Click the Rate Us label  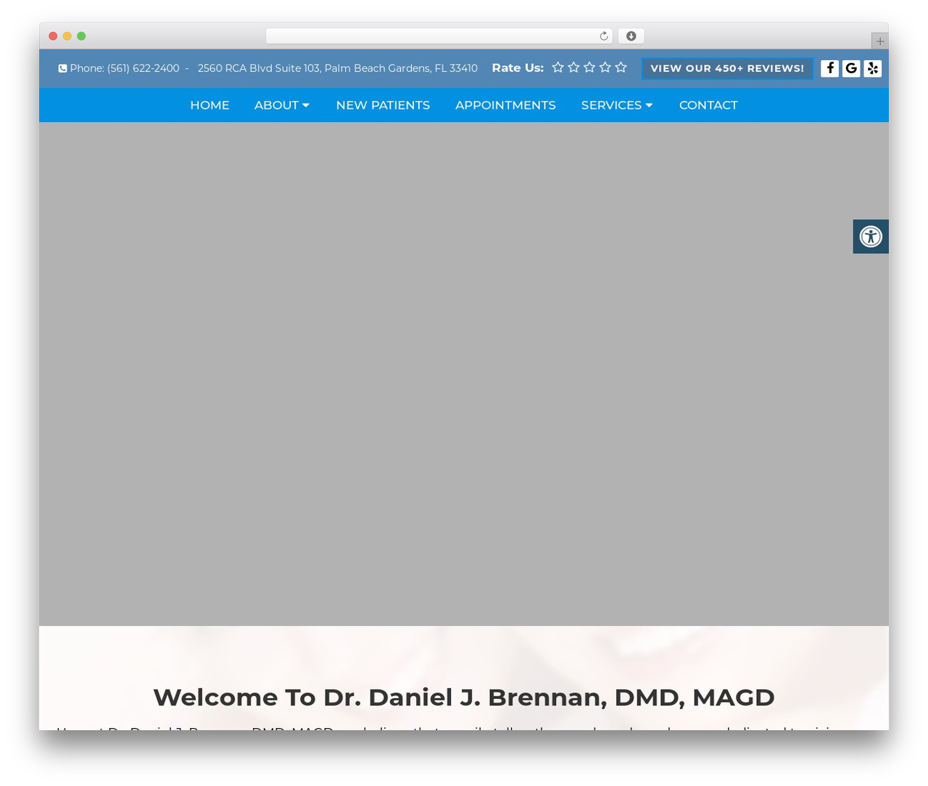click(518, 67)
